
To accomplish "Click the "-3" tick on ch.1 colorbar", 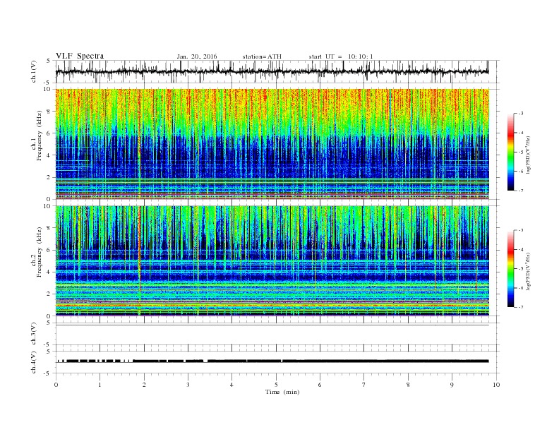I will click(521, 114).
